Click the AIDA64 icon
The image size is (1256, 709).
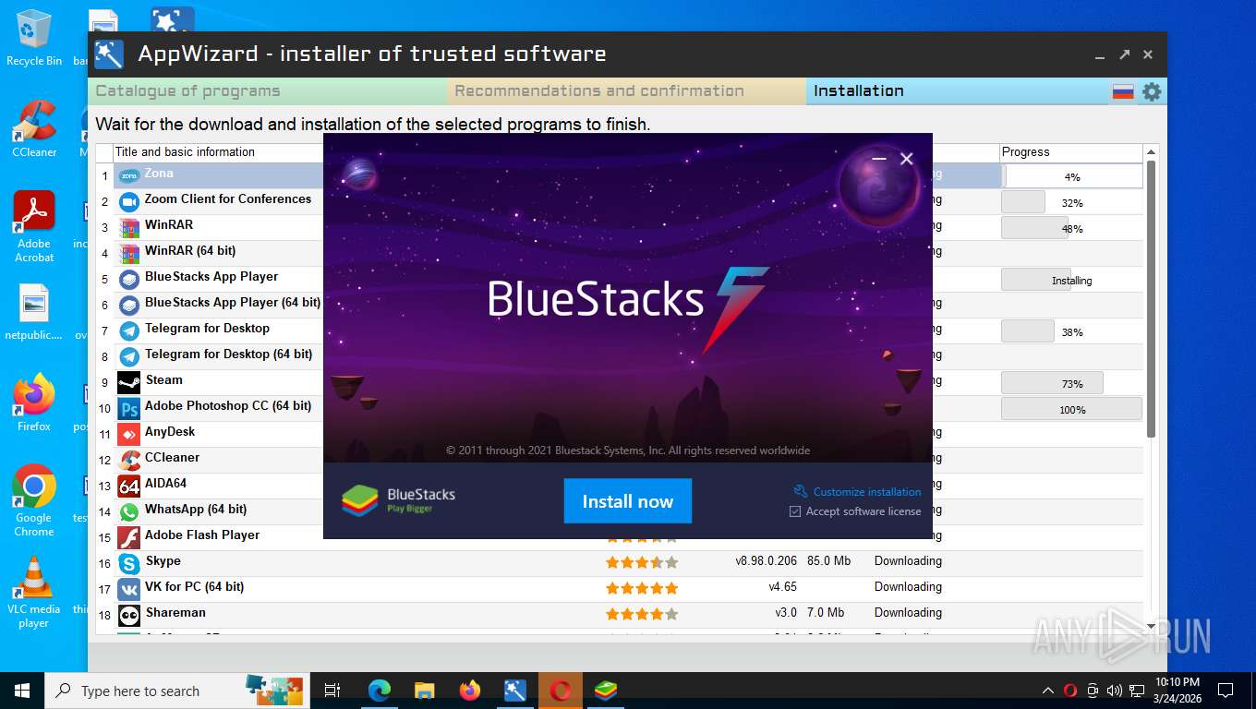click(129, 486)
